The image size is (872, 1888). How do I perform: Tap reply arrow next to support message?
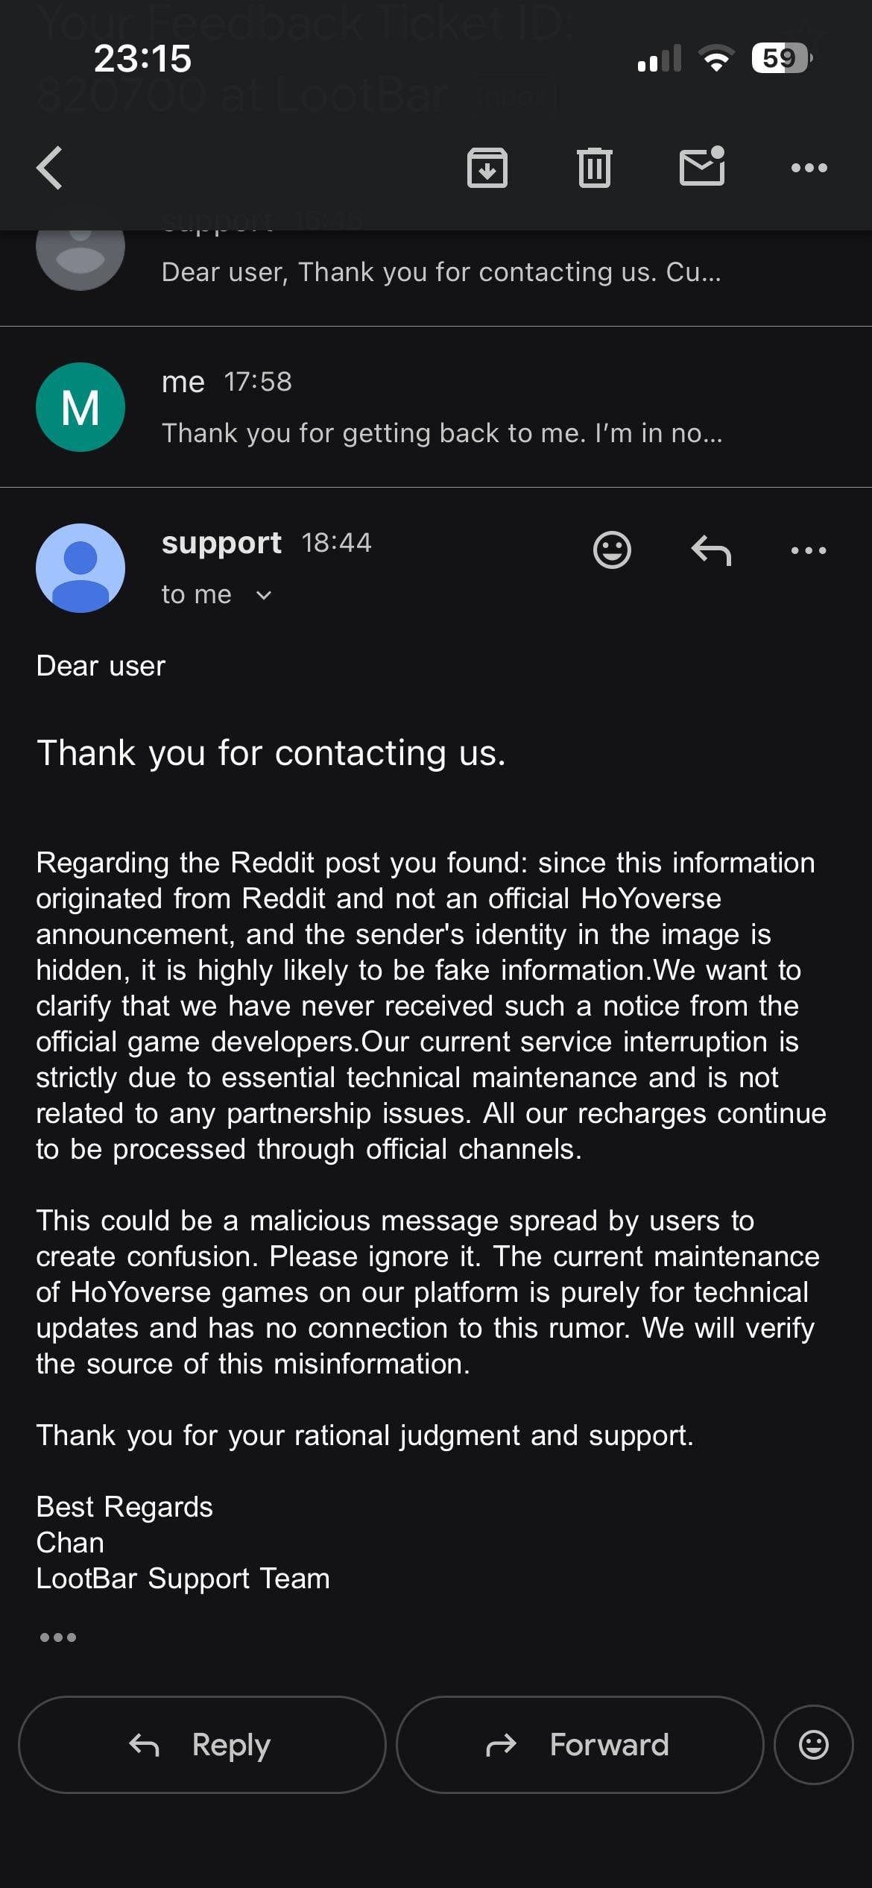click(x=711, y=551)
